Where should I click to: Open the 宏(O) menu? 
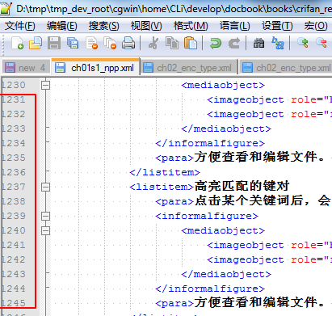tap(316, 26)
